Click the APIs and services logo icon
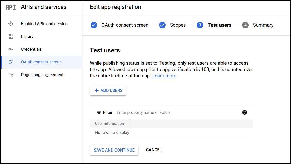The width and height of the screenshot is (291, 164). [10, 7]
